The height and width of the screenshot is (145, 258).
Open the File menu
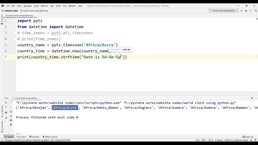tap(8, 6)
